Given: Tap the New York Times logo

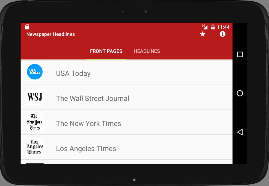Looking at the screenshot, I should pyautogui.click(x=35, y=122).
